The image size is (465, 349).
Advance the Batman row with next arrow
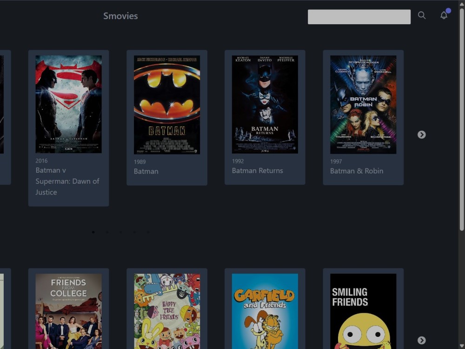coord(421,135)
